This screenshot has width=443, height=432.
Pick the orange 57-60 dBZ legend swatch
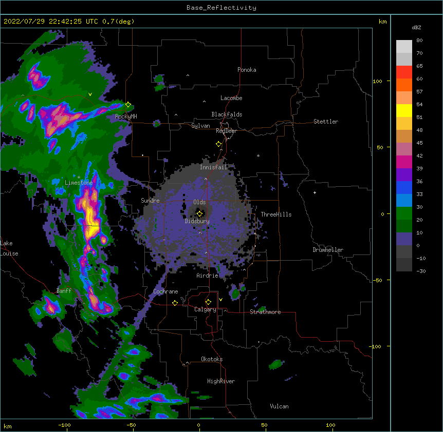tap(404, 85)
